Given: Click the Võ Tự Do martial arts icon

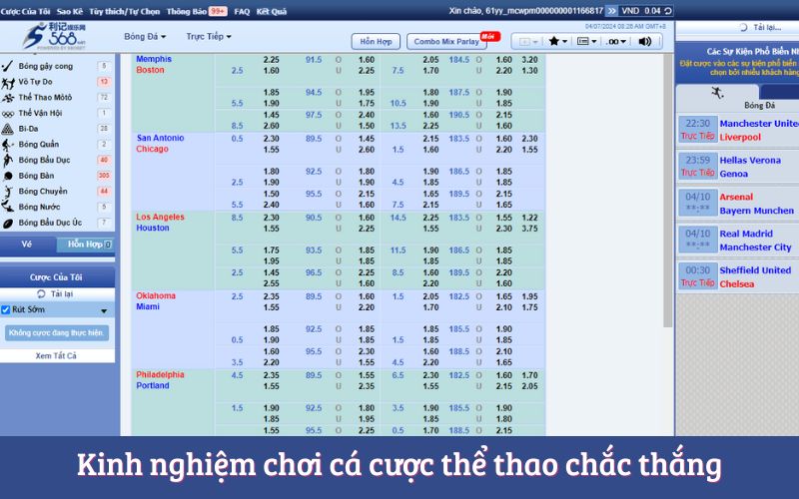Looking at the screenshot, I should [x=8, y=82].
